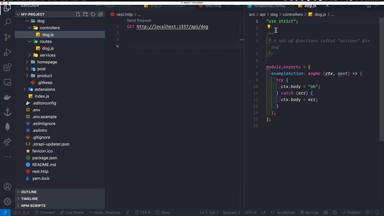The height and width of the screenshot is (216, 384).
Task: Click the lightbulb code action icon
Action: pos(269,26)
